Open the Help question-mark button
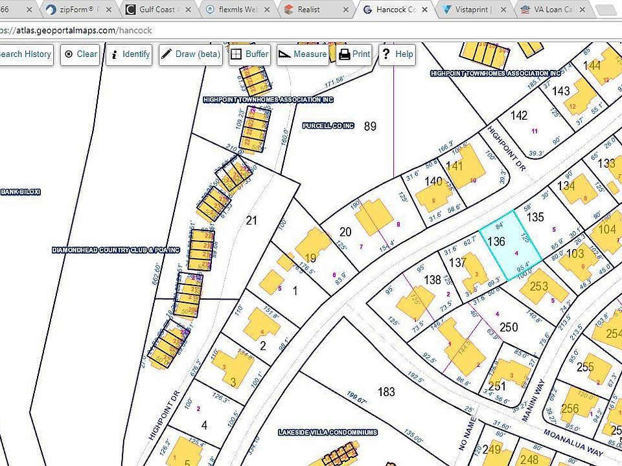 [x=397, y=54]
